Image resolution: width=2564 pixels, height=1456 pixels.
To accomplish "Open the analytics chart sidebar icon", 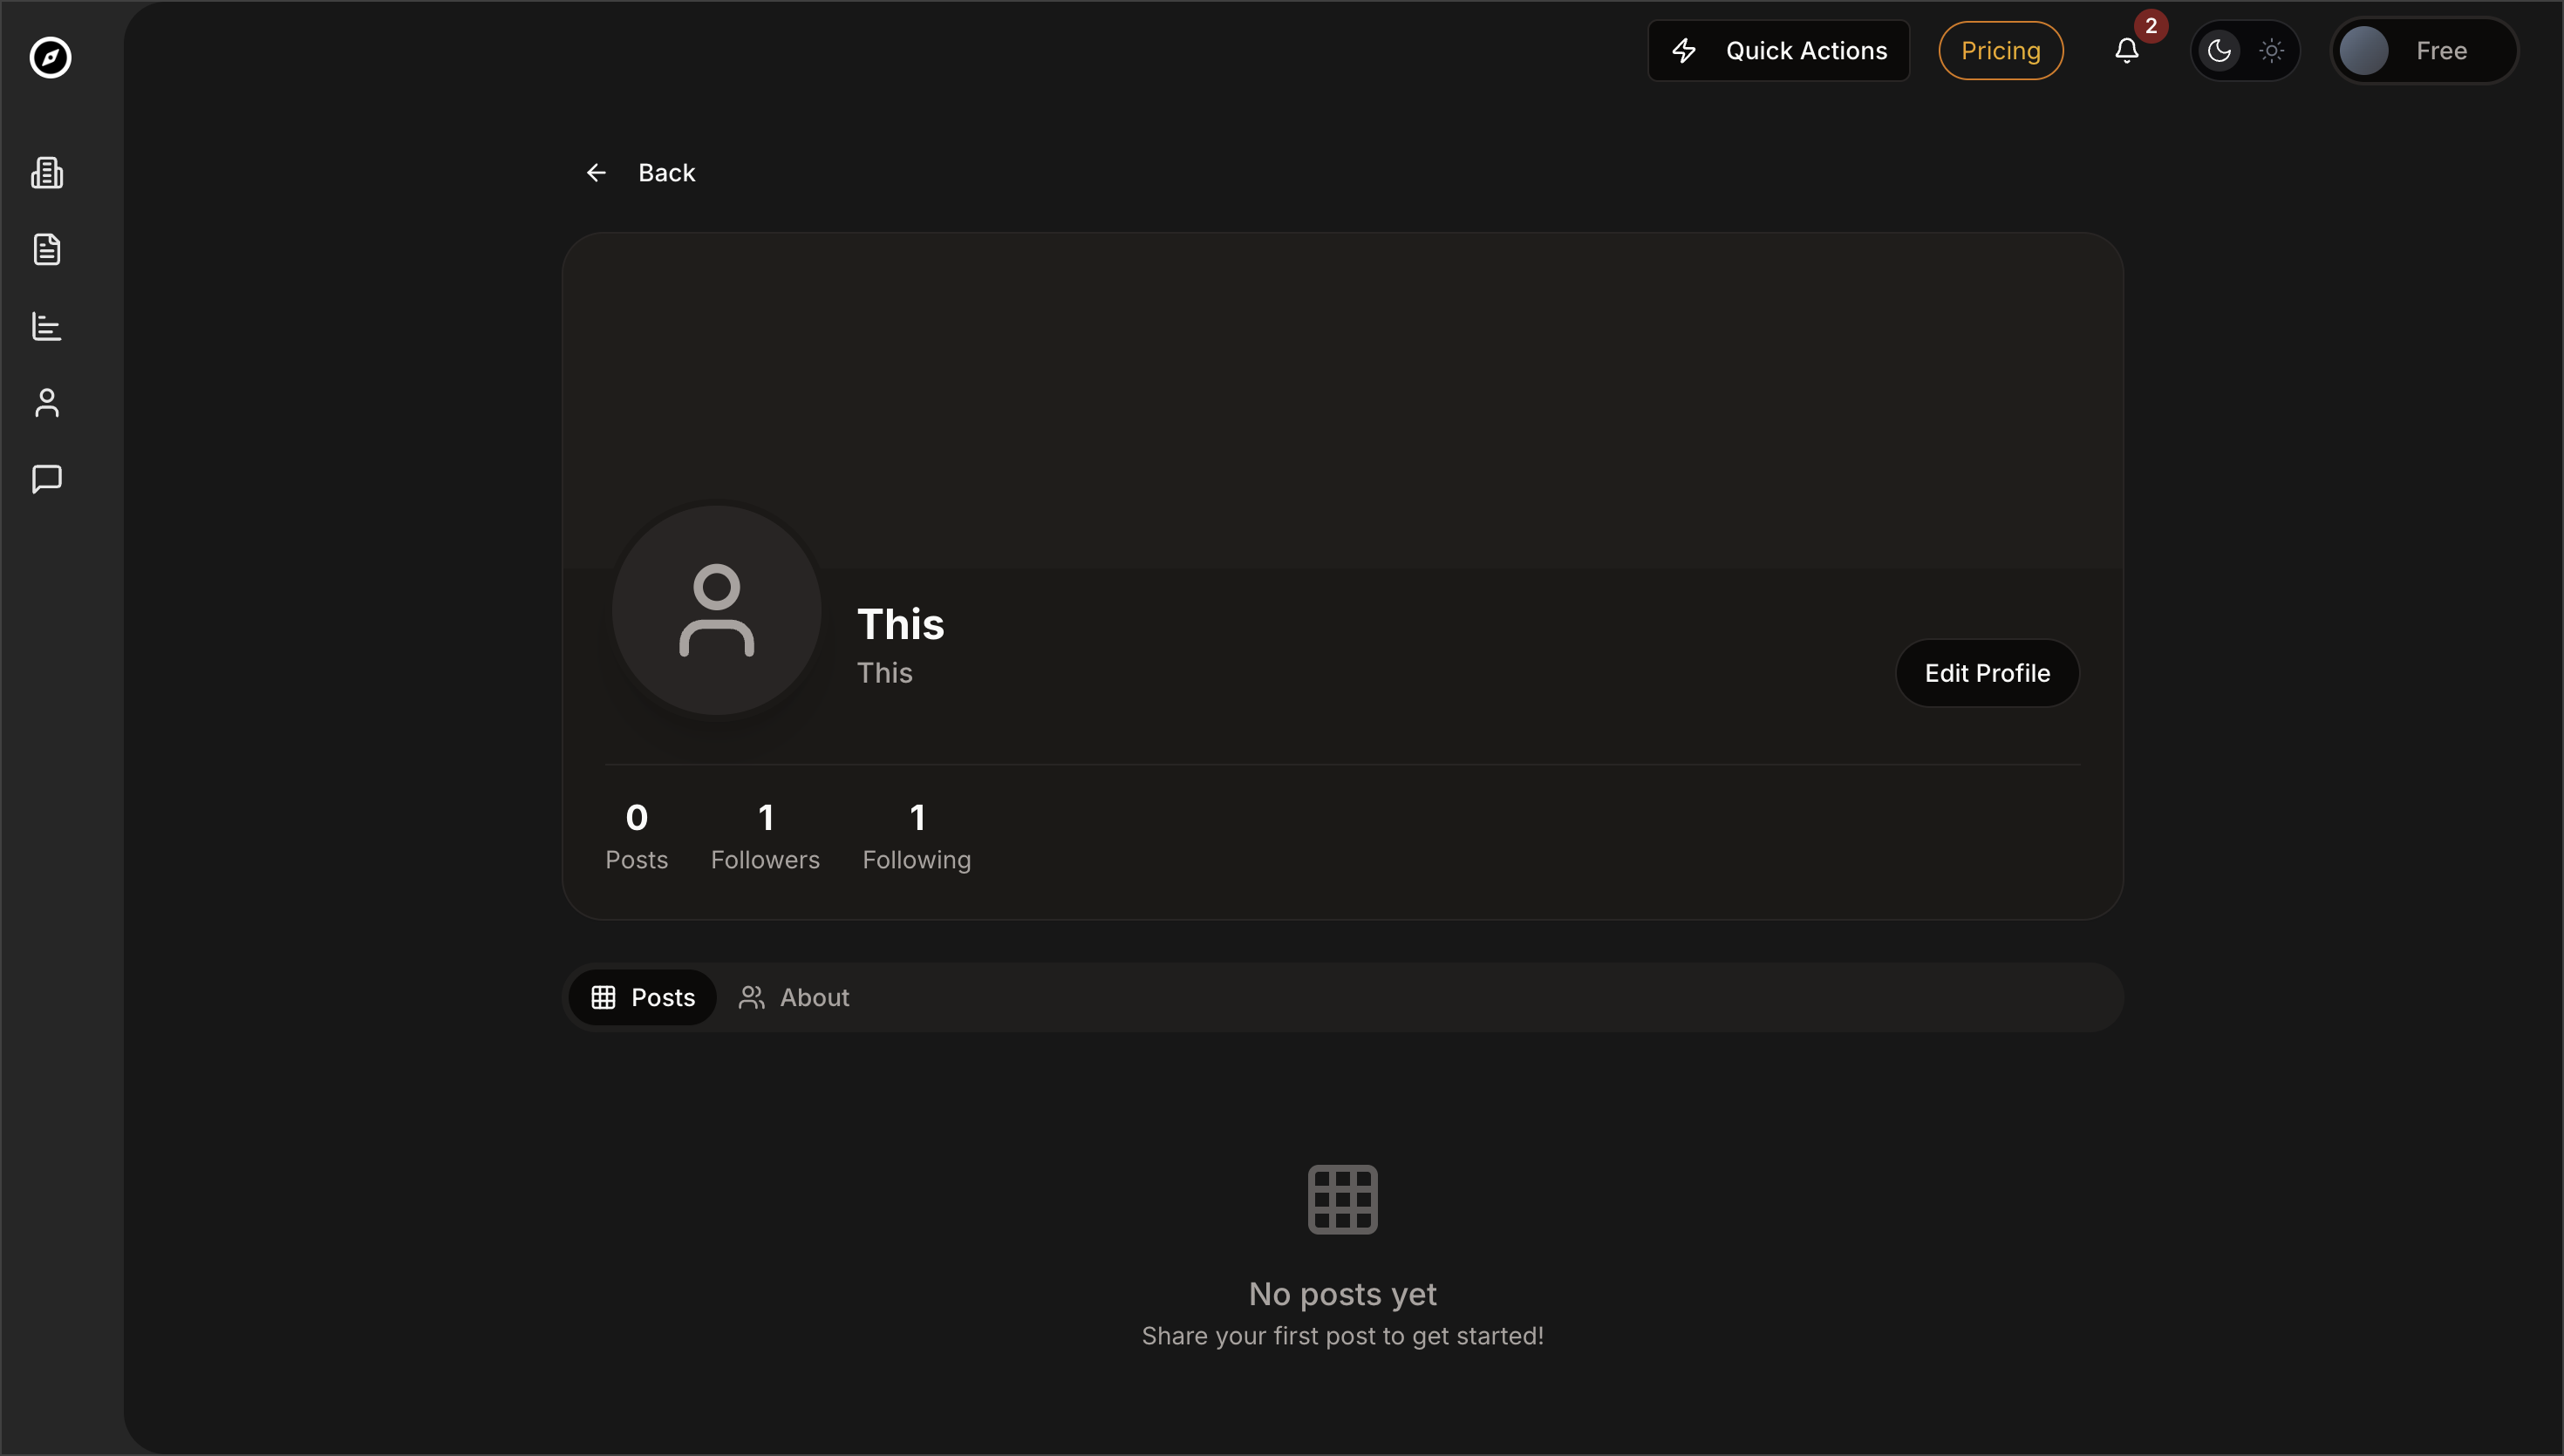I will (47, 326).
